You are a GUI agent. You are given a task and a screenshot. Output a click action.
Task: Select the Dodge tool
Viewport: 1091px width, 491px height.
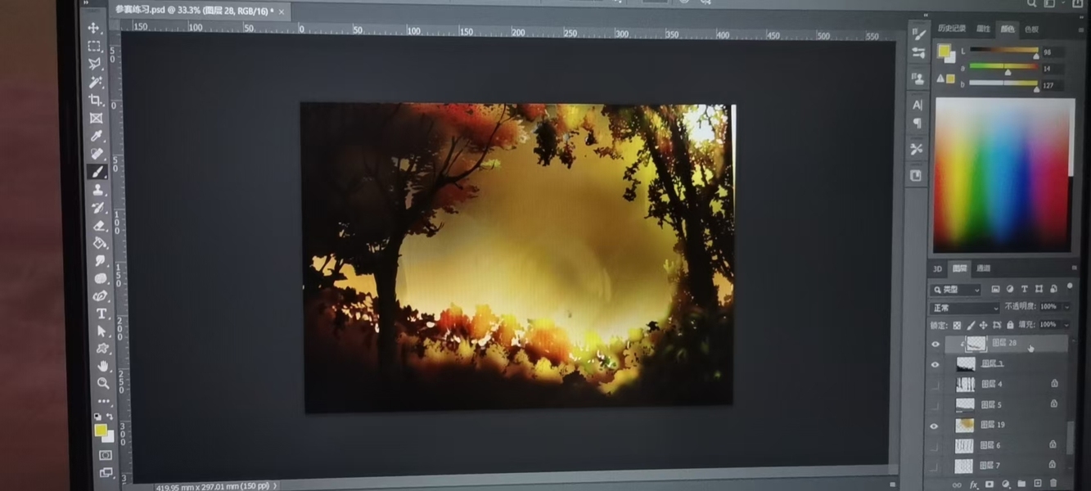[x=101, y=279]
